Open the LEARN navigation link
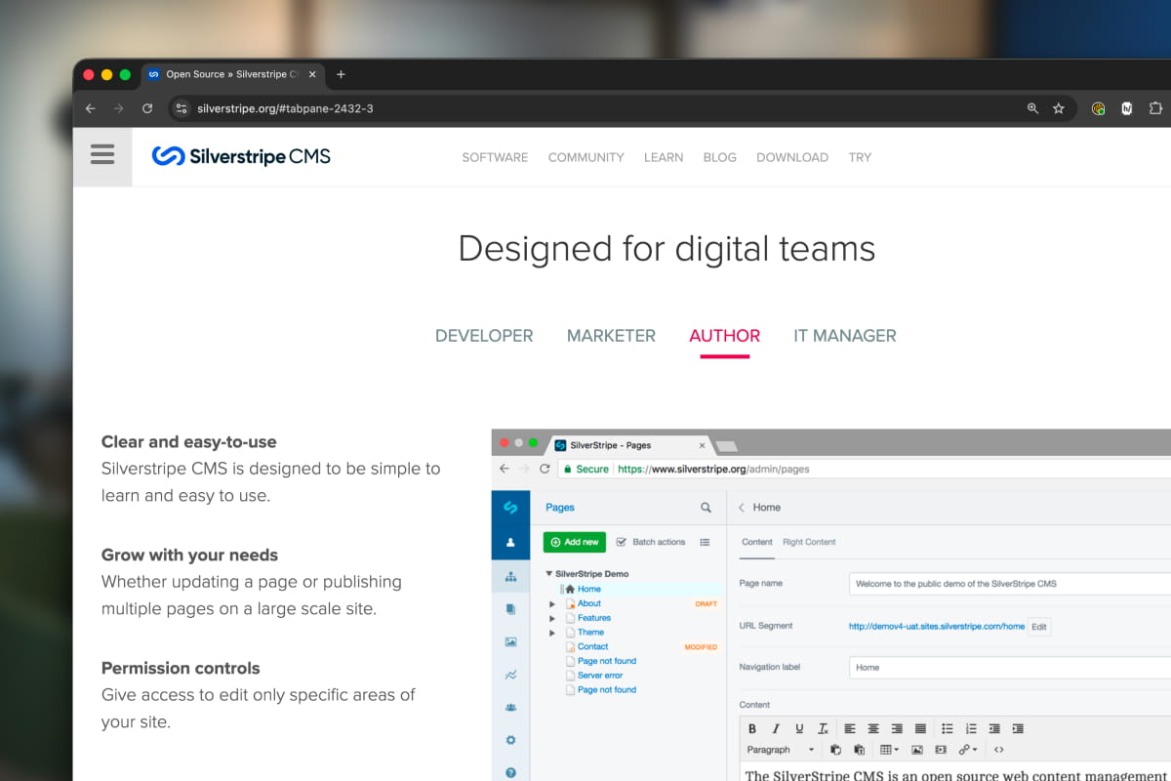Image resolution: width=1171 pixels, height=781 pixels. [664, 157]
